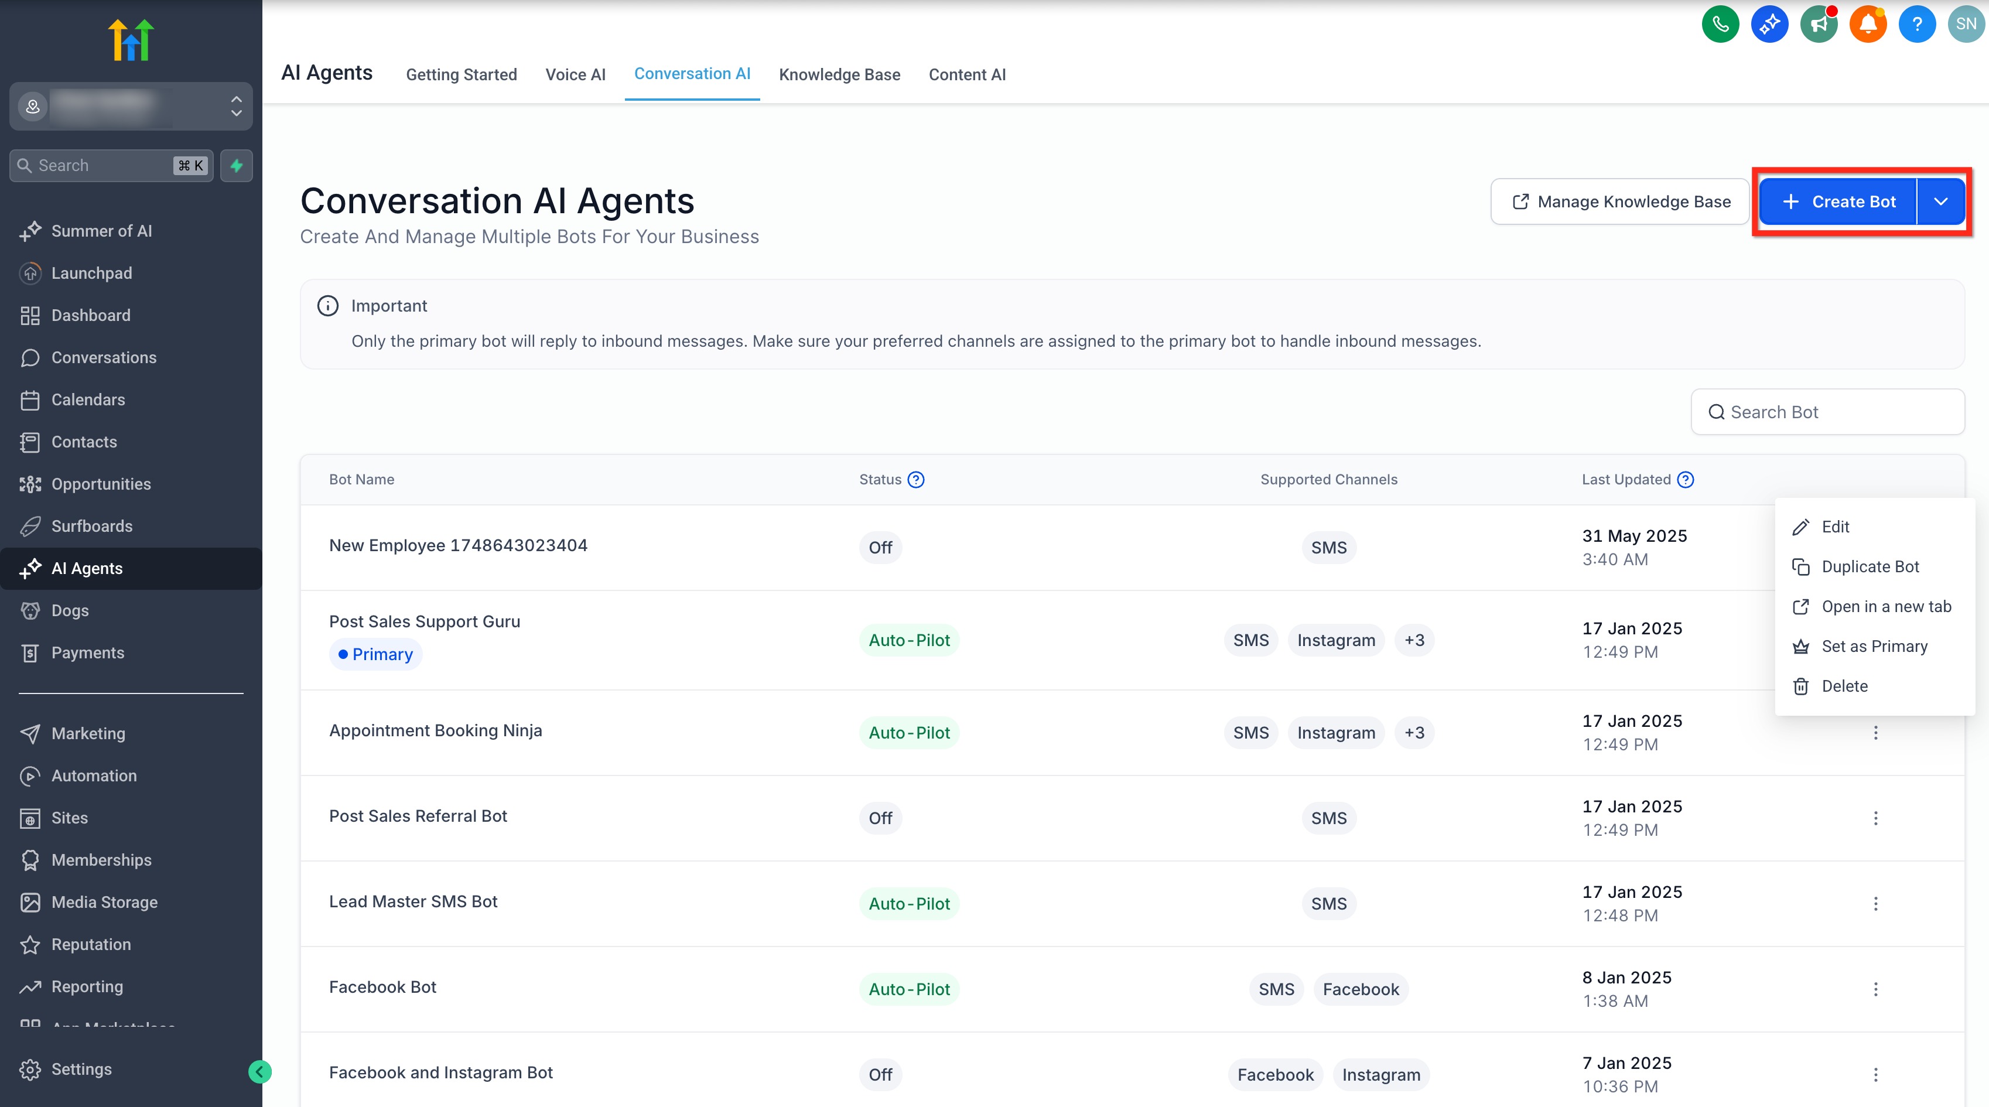The image size is (1989, 1107).
Task: Expand +3 channels for Post Sales Support Guru
Action: click(x=1414, y=640)
